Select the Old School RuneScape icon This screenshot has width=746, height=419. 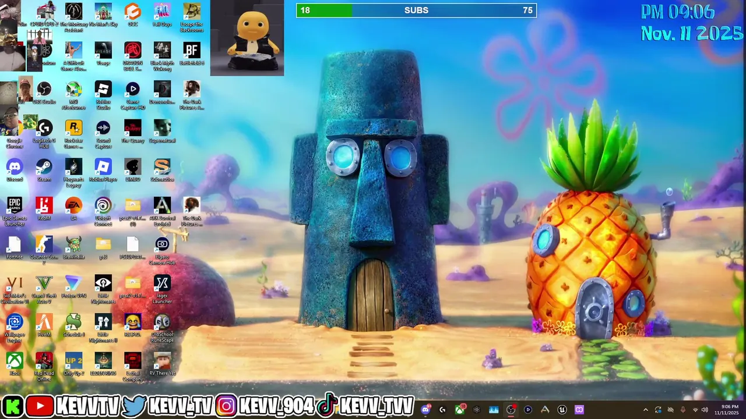(x=162, y=329)
